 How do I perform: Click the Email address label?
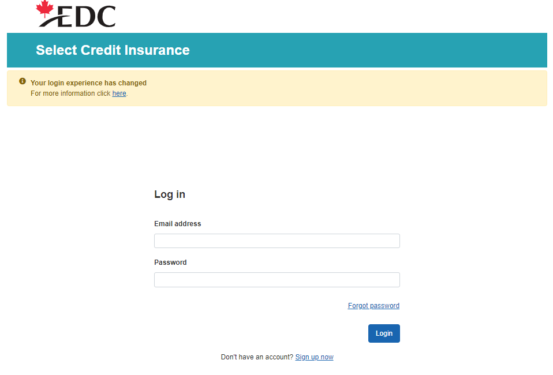pos(177,224)
